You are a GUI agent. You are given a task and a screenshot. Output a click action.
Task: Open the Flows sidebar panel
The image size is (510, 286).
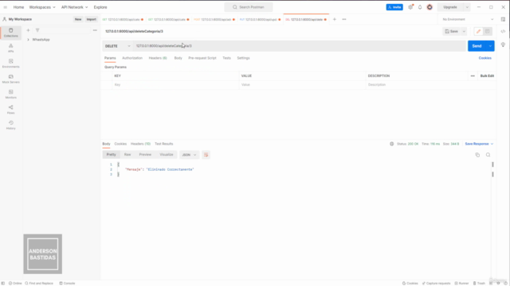point(10,110)
